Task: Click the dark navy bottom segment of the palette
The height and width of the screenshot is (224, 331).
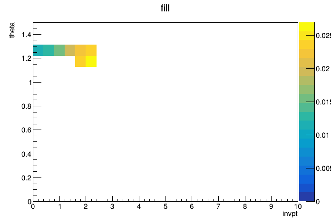Action: pos(307,197)
